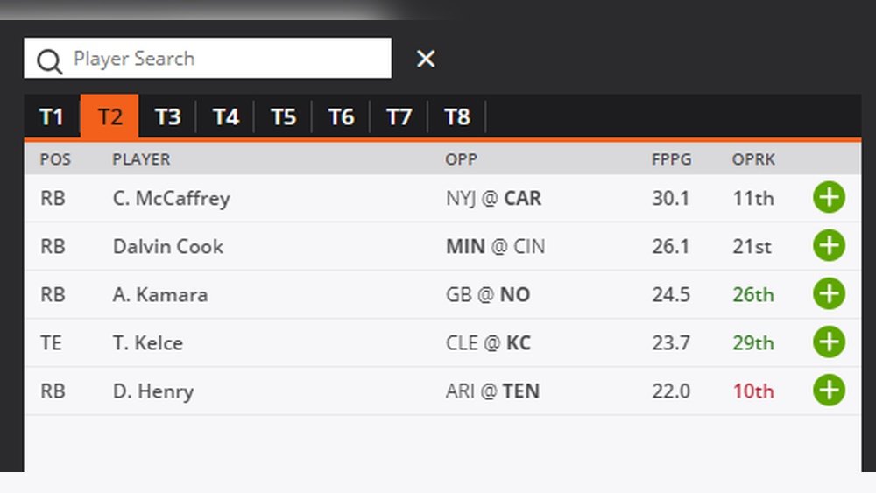
Task: Sort the list by FPPG column
Action: [x=671, y=159]
